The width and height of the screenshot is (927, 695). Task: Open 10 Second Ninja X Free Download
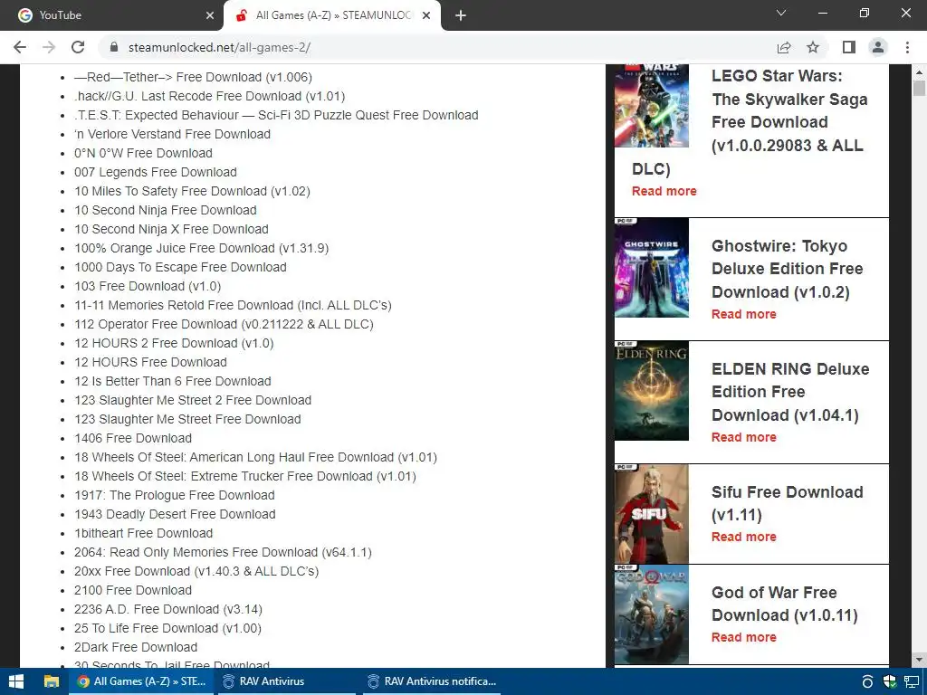point(171,229)
